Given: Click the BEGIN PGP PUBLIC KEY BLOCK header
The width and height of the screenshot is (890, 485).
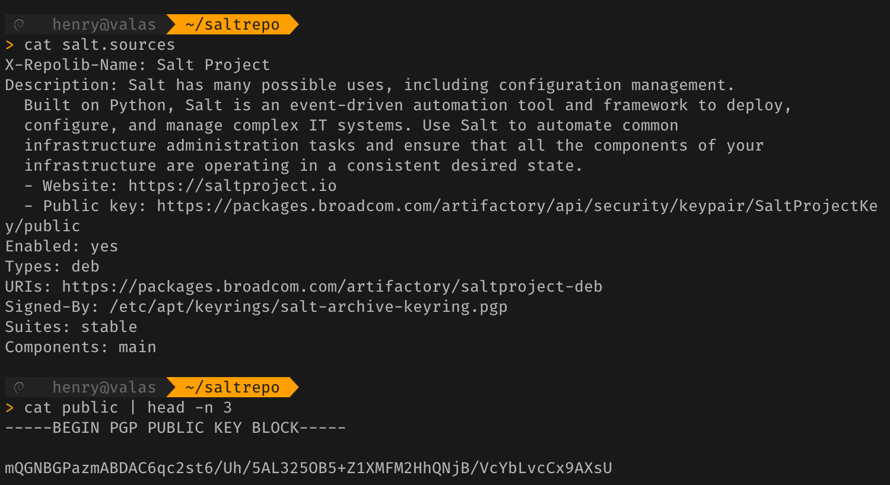Looking at the screenshot, I should (175, 427).
